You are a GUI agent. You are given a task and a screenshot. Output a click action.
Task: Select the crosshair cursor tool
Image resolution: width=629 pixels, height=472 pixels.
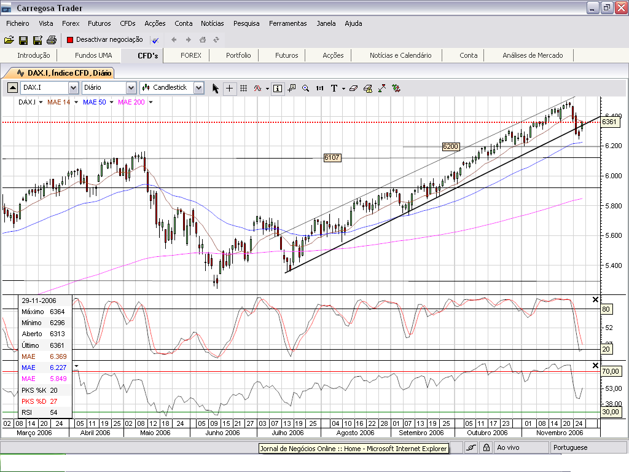point(230,88)
